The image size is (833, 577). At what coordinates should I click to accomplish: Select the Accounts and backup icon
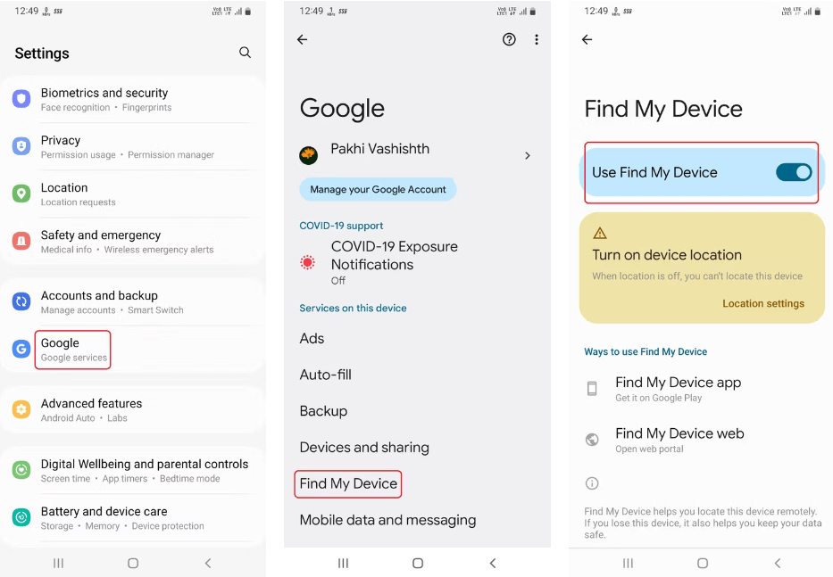[21, 301]
